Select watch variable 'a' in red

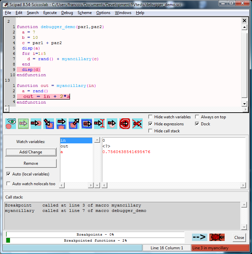[x=76, y=152]
